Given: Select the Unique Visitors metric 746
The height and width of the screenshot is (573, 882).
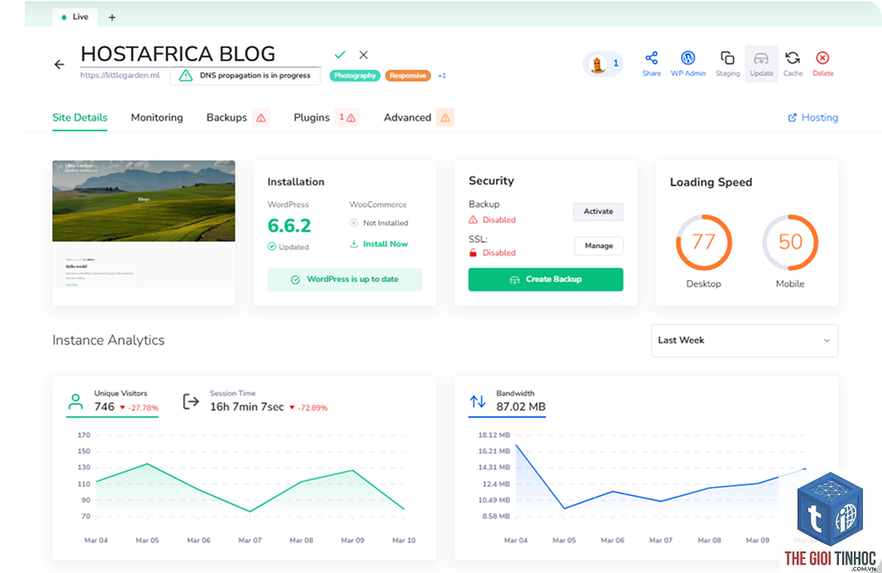Looking at the screenshot, I should [113, 401].
